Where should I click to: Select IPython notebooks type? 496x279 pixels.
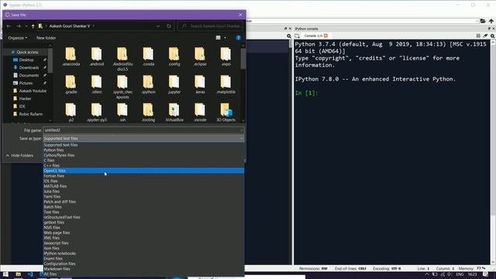[x=143, y=253]
